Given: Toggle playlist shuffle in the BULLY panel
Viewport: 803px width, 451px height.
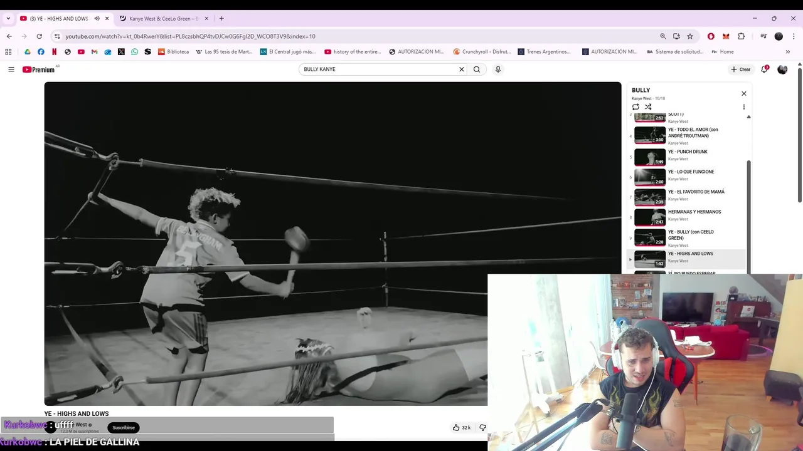Looking at the screenshot, I should tap(648, 107).
